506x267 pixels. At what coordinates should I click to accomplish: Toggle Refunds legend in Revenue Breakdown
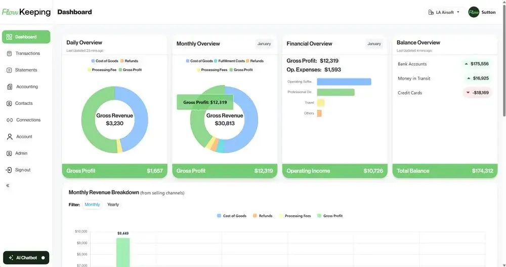click(x=263, y=216)
